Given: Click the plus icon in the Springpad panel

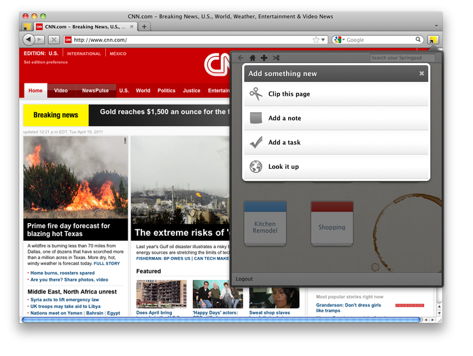Looking at the screenshot, I should click(x=264, y=58).
